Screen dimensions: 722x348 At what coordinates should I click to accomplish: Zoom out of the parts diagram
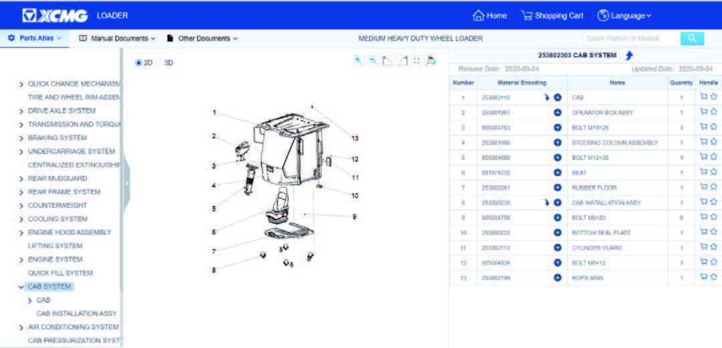(373, 61)
